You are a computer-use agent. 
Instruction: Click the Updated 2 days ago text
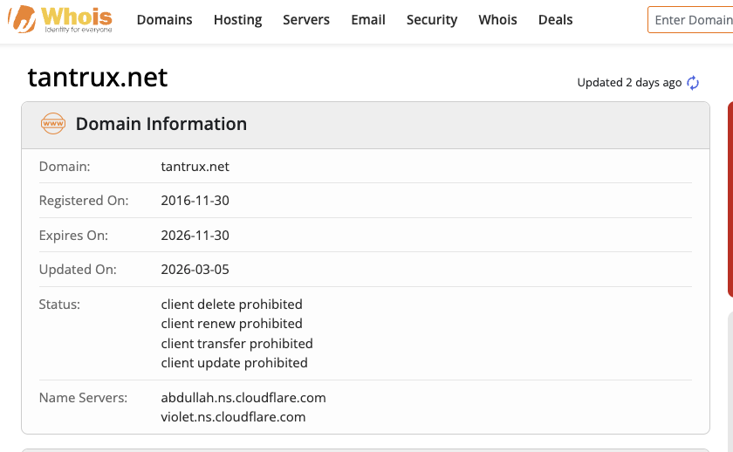tap(629, 83)
